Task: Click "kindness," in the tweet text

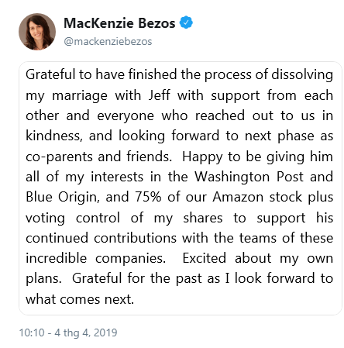Action: pos(54,136)
